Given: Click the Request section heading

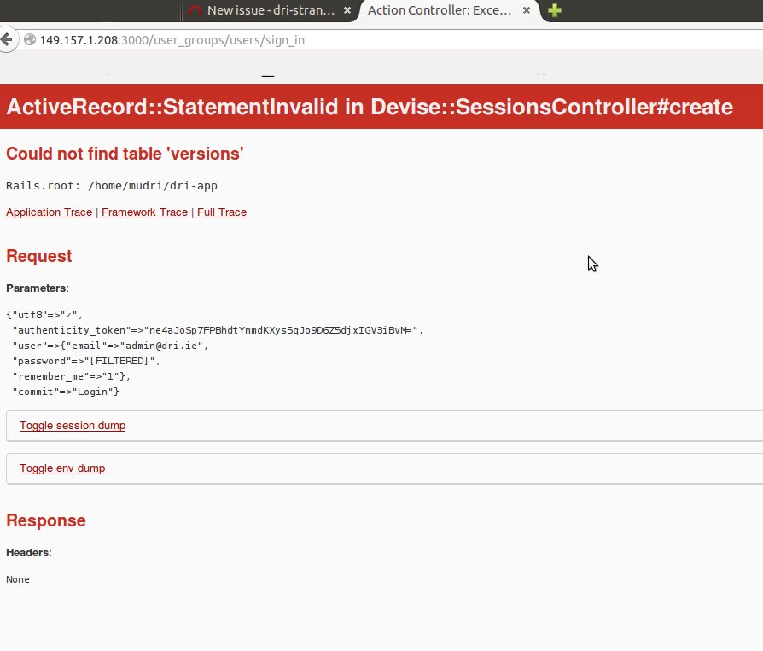Looking at the screenshot, I should coord(39,256).
